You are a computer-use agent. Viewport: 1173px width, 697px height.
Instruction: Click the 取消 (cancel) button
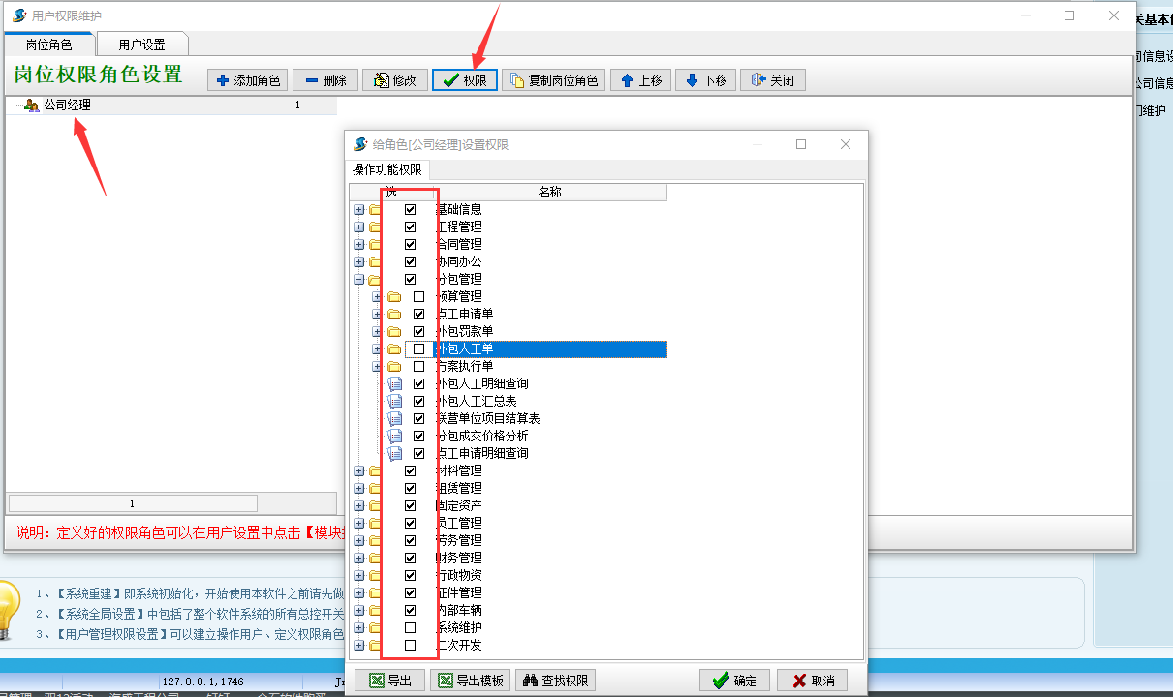pos(812,681)
